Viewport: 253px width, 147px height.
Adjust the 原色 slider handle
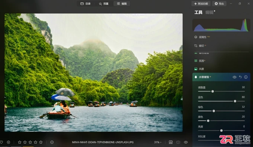click(208, 121)
